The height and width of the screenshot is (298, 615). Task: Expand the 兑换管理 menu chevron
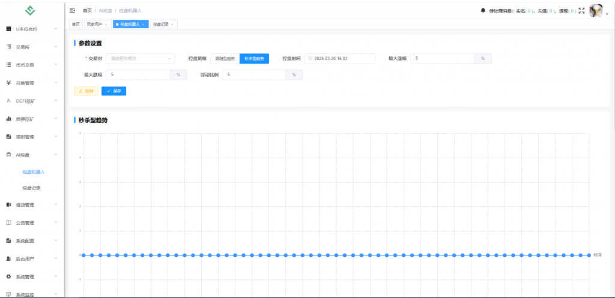point(56,83)
